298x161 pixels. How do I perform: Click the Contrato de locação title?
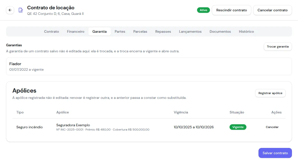point(51,8)
